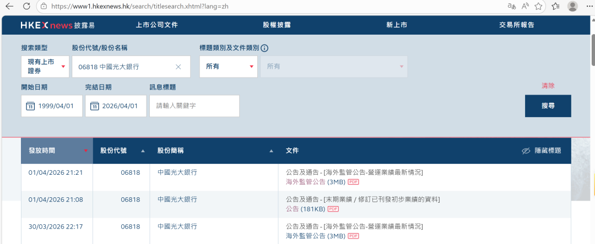Click the 請輸入關鍵字 keyword field

pos(194,106)
